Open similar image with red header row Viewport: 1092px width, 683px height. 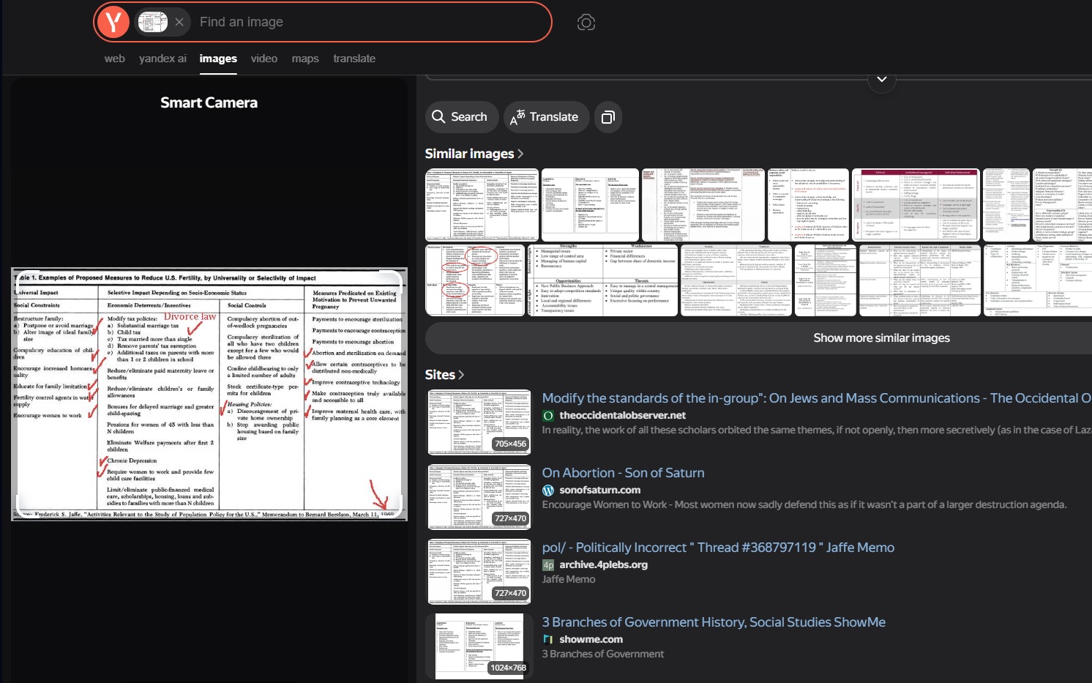916,205
